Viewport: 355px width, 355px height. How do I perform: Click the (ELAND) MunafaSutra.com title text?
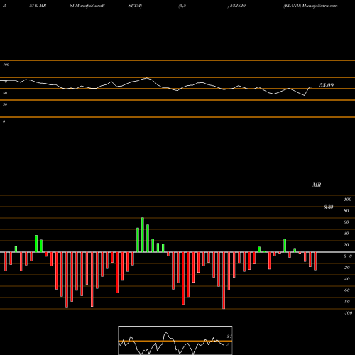click(x=310, y=6)
